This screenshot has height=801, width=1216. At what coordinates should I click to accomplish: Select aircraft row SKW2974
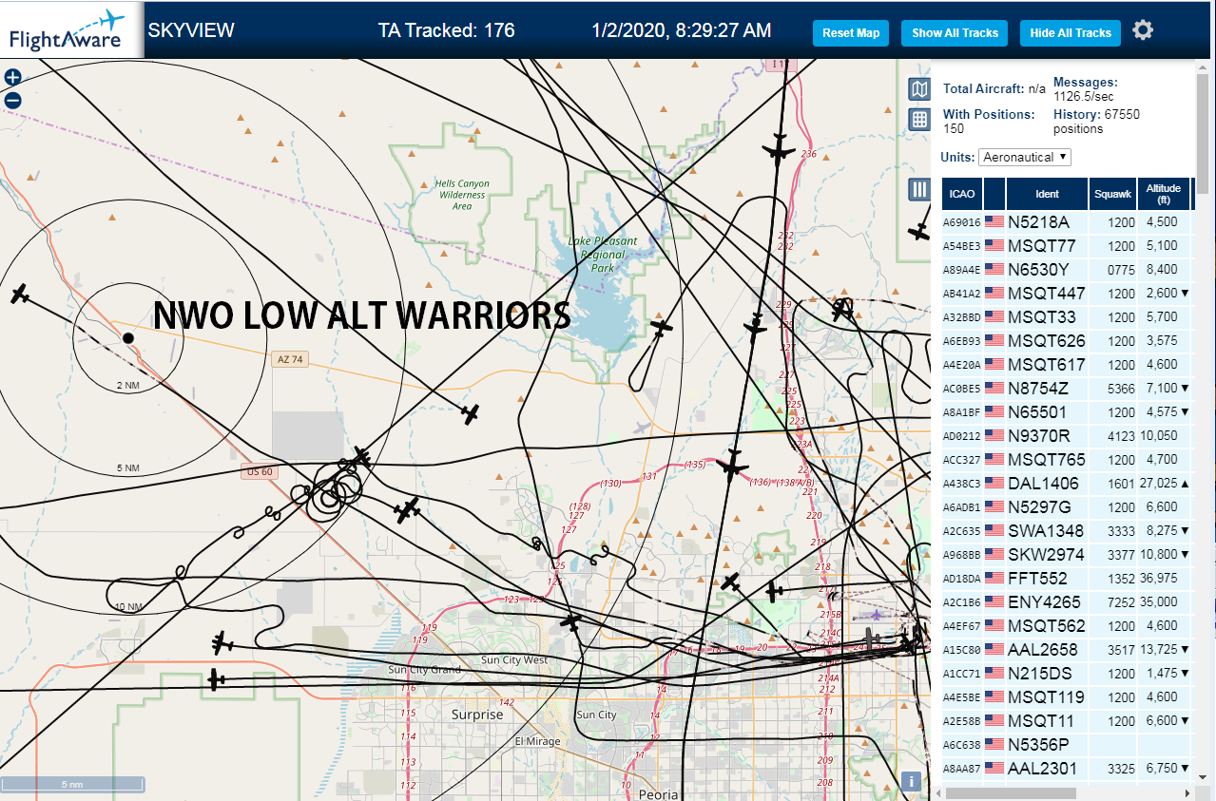coord(1066,555)
